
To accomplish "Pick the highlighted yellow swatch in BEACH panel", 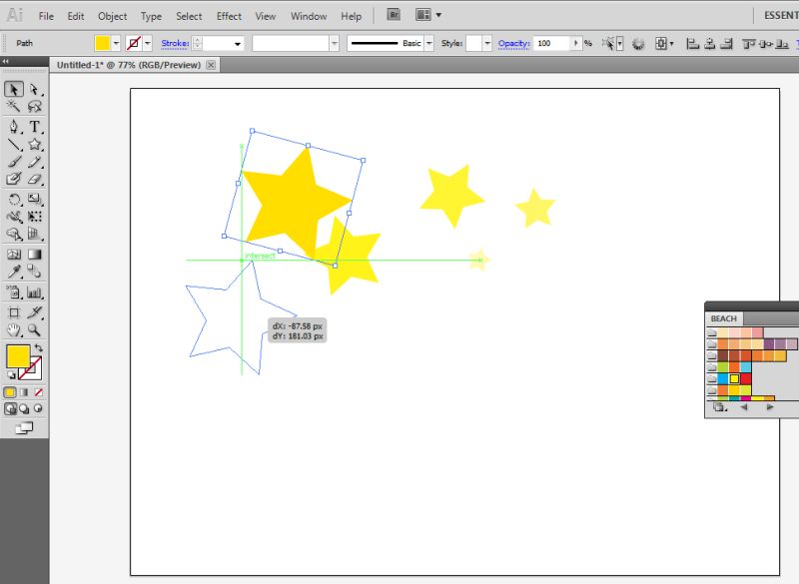I will point(734,378).
